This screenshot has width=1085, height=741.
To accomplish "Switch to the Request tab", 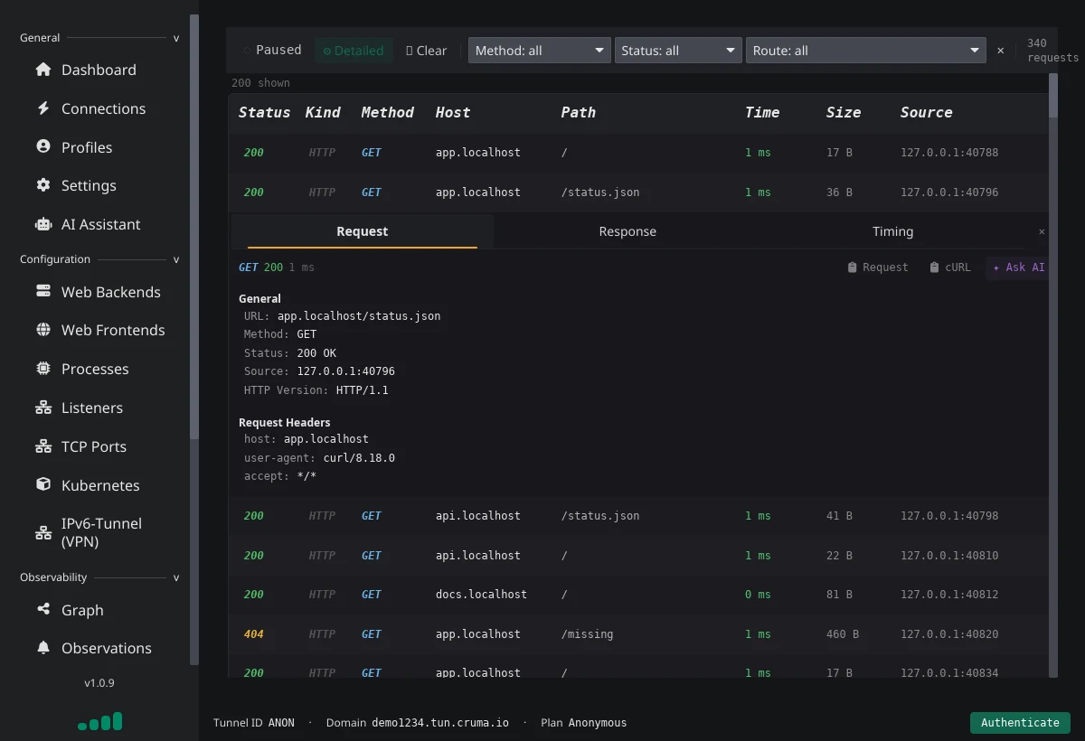I will coord(362,231).
